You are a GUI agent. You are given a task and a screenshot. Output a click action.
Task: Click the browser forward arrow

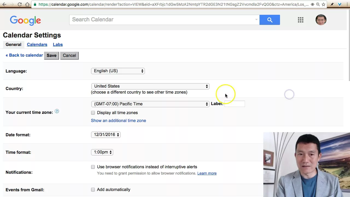12,4
